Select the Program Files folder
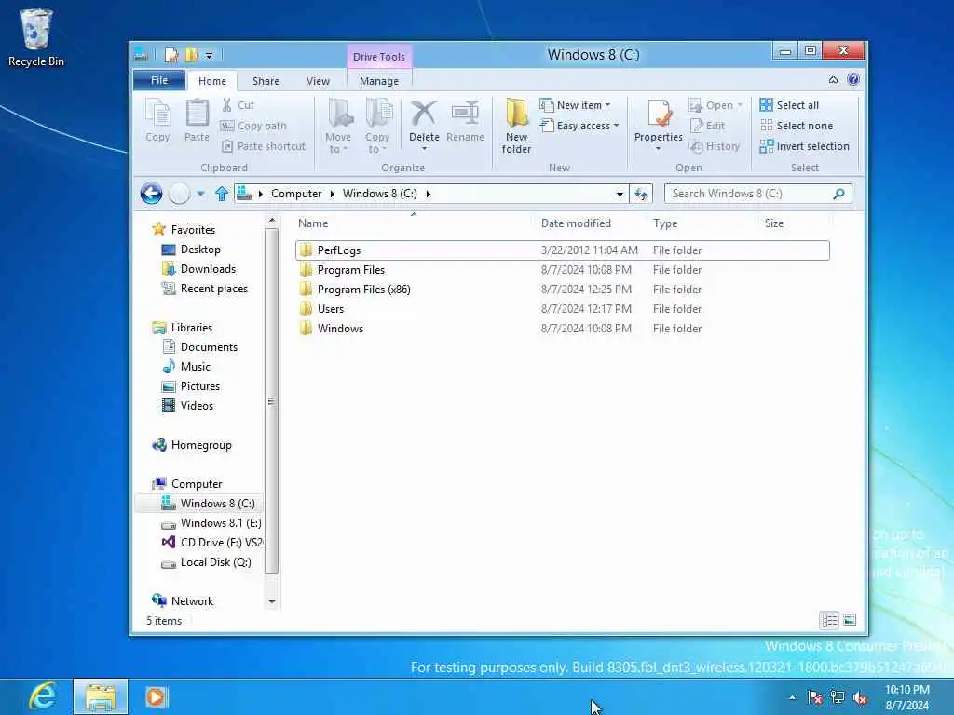This screenshot has height=715, width=954. coord(562,270)
